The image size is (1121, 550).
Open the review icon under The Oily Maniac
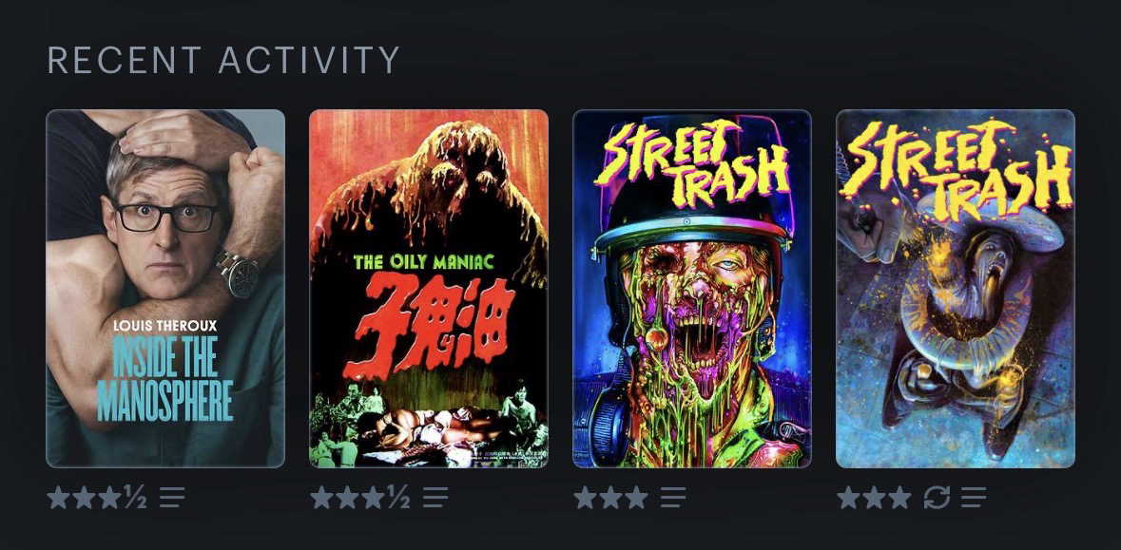435,497
